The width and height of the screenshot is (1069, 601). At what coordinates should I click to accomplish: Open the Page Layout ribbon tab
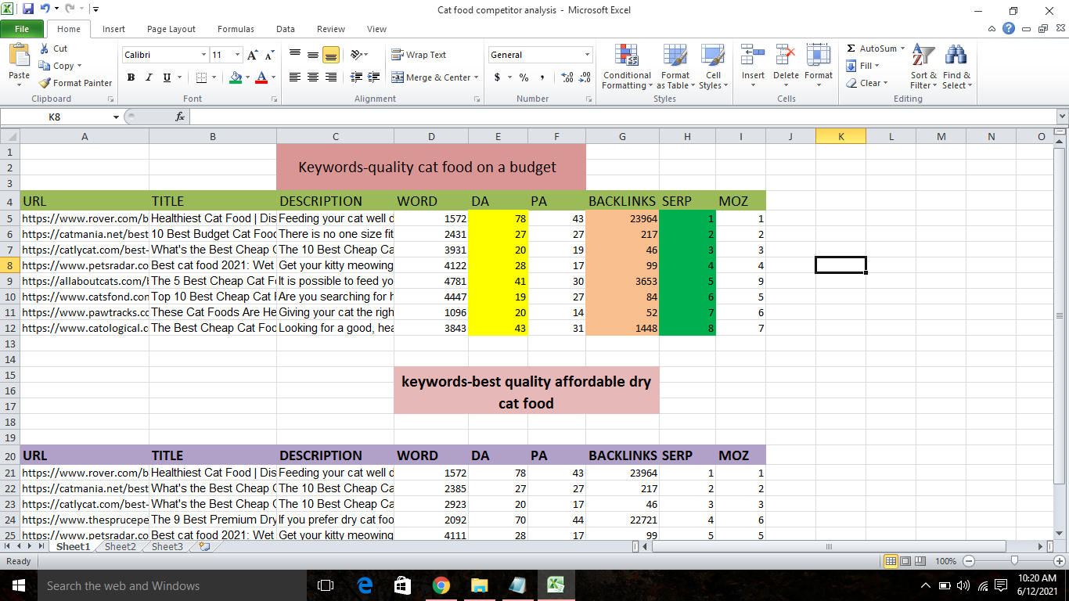point(171,29)
